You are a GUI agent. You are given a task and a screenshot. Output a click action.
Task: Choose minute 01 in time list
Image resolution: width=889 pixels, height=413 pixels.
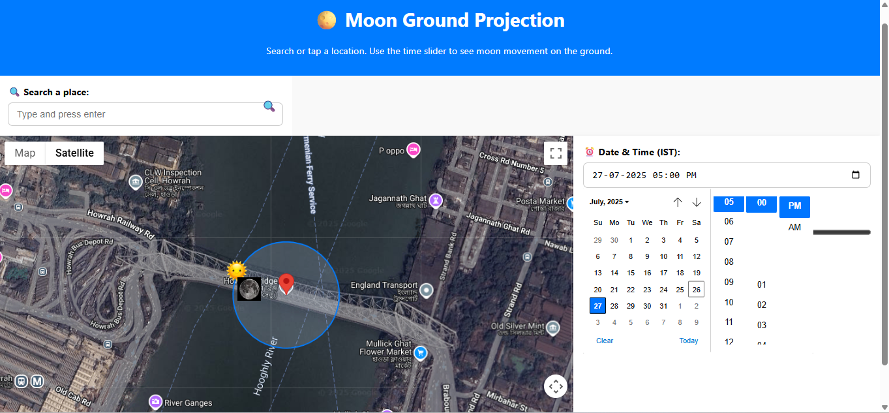tap(762, 285)
